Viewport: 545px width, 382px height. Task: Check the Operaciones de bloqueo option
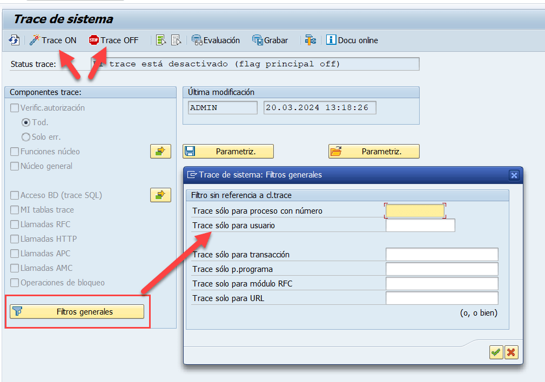(15, 283)
